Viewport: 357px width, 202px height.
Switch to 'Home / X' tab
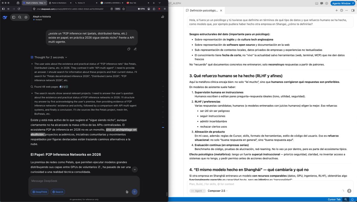point(85,3)
